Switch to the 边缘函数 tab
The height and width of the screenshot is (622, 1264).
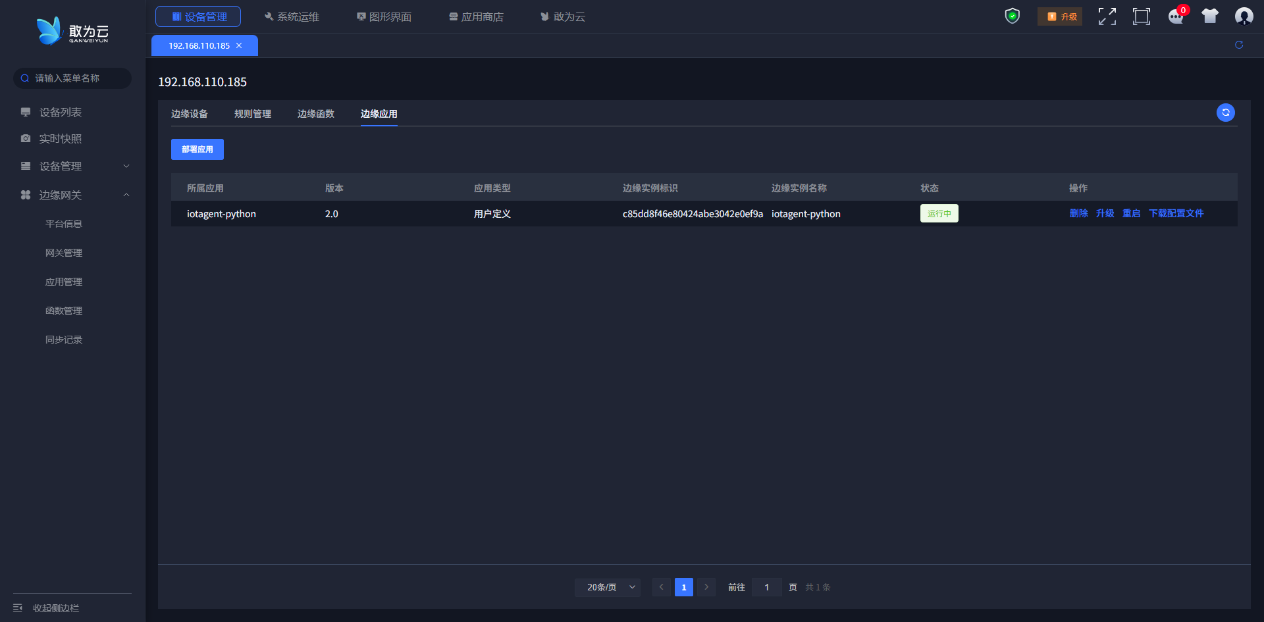click(316, 114)
